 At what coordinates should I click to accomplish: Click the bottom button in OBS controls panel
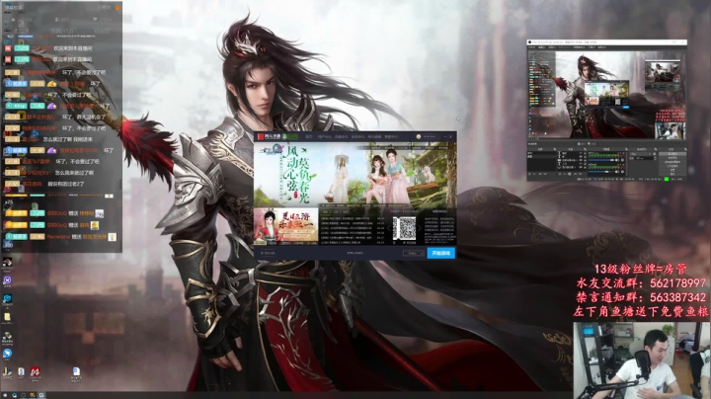tap(672, 174)
